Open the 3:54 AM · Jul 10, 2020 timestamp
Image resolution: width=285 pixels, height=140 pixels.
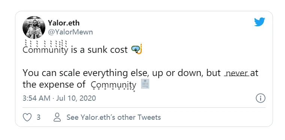[59, 98]
